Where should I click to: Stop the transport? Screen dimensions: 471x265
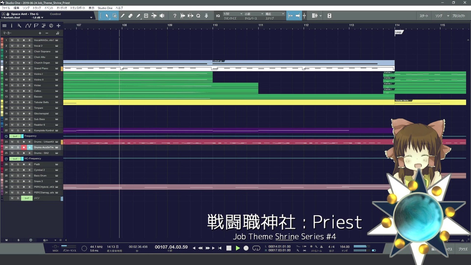click(229, 248)
